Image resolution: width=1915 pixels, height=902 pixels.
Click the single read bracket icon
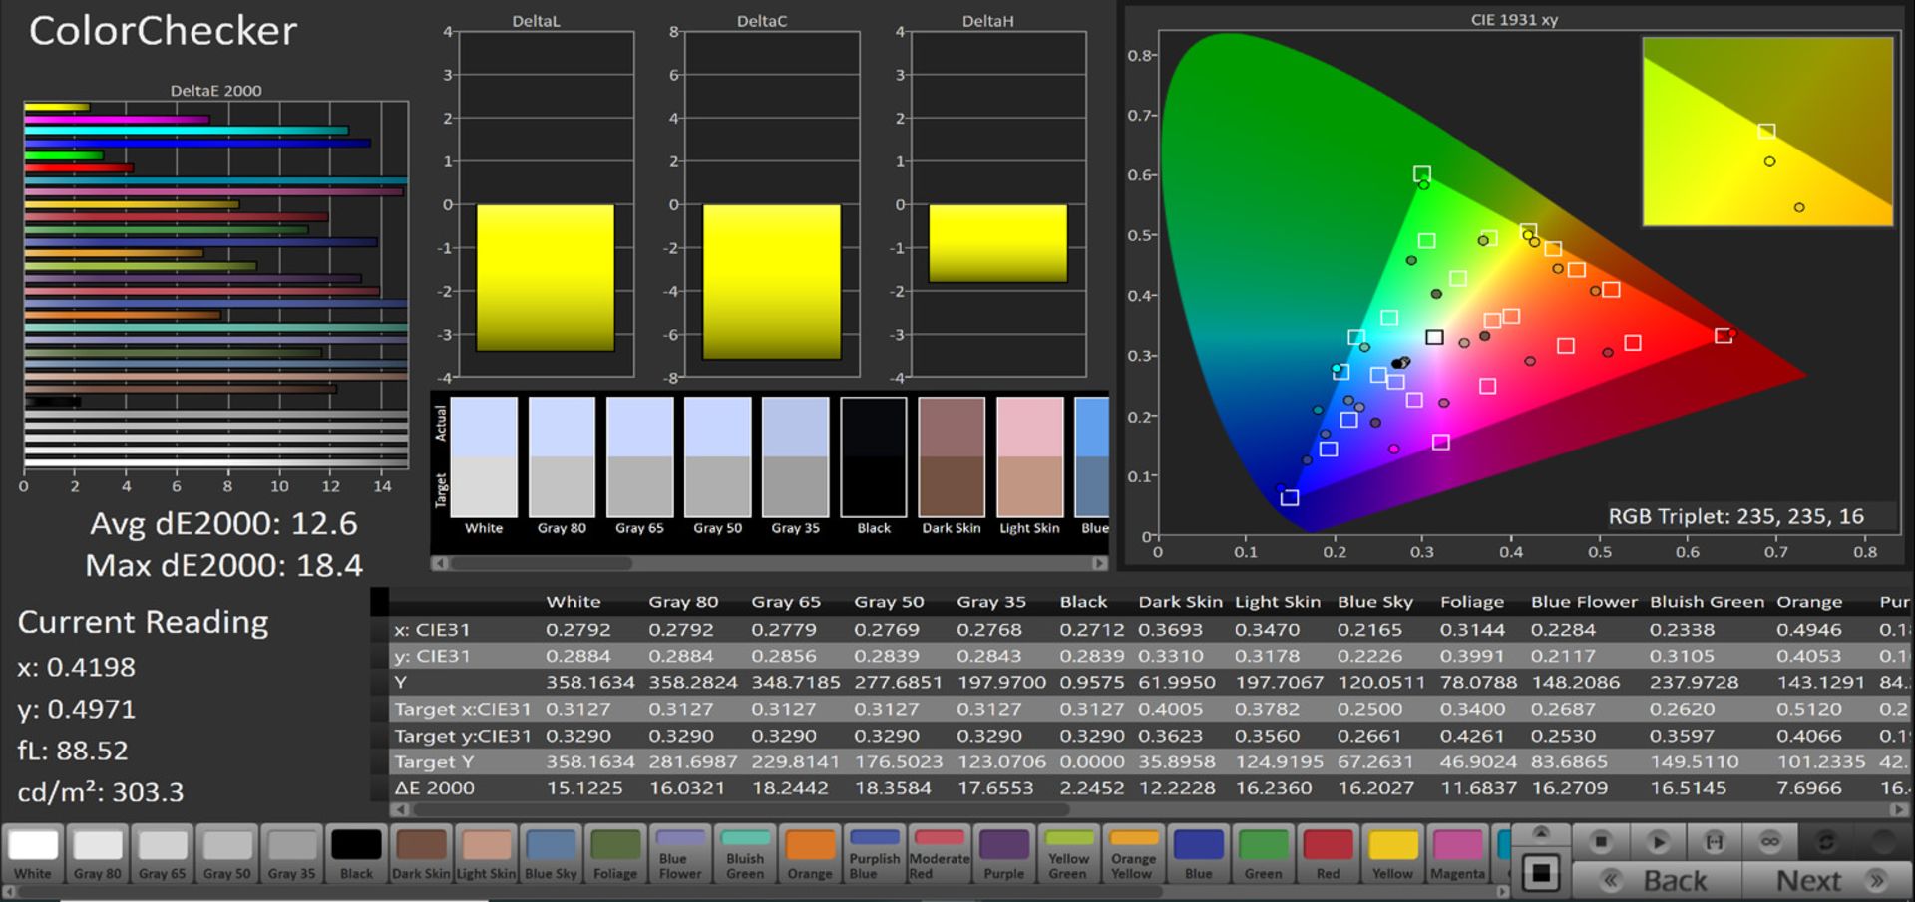[x=1714, y=842]
